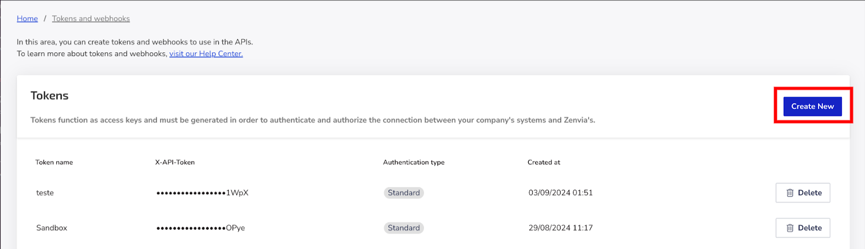Click the Standard badge for teste
This screenshot has height=249, width=865.
point(404,193)
